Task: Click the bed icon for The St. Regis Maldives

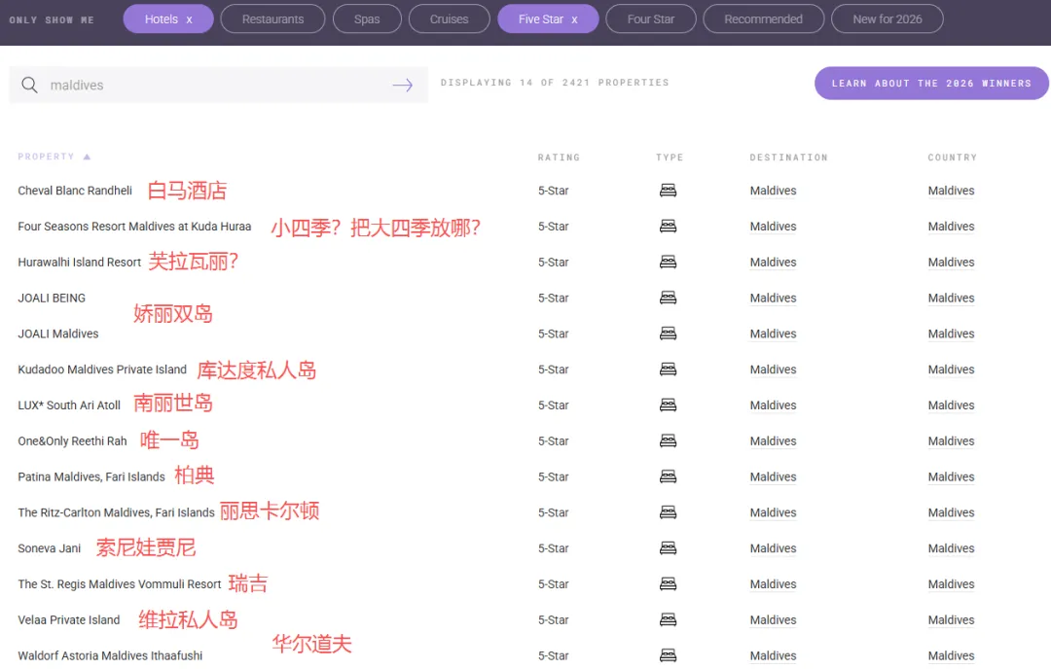Action: tap(668, 584)
